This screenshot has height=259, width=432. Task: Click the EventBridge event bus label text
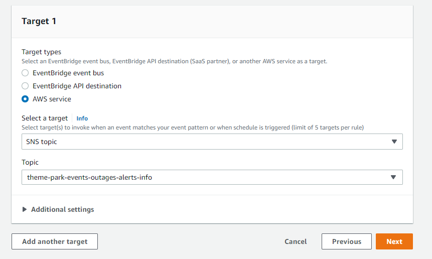point(68,73)
